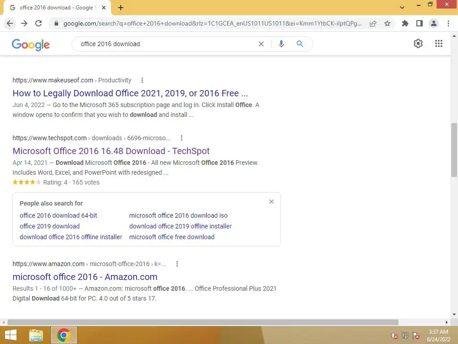Click the vertical scrollbar thumb
The width and height of the screenshot is (458, 344).
tap(454, 150)
